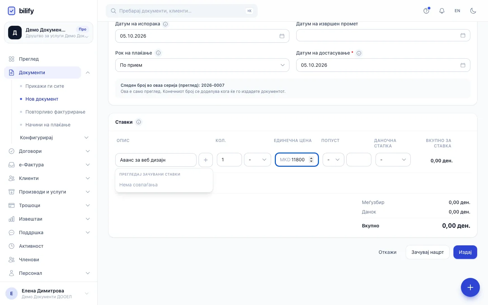The image size is (488, 305).
Task: Click the quantity field
Action: pos(229,160)
